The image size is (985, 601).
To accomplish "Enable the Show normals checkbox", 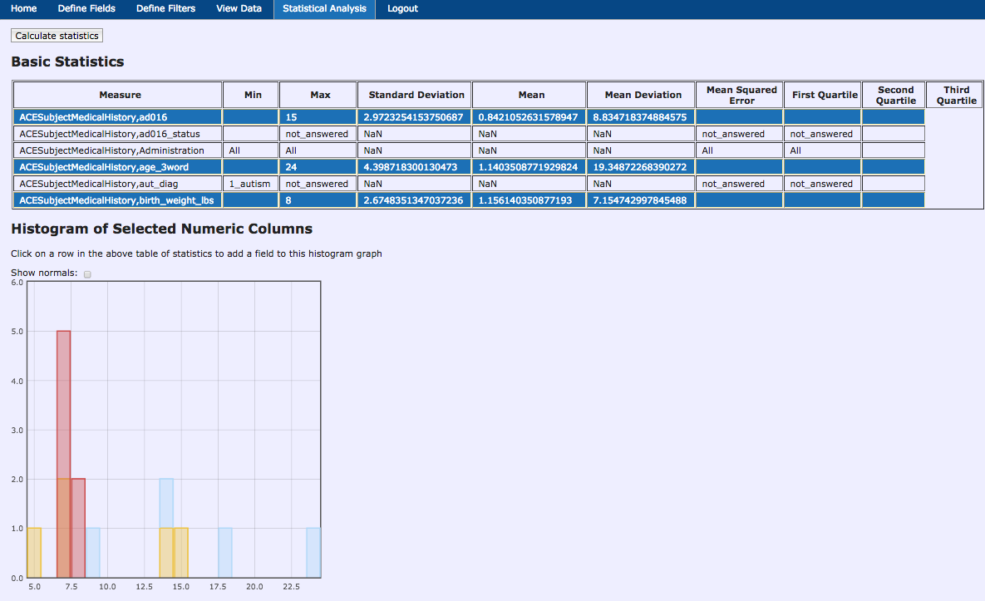I will tap(87, 273).
